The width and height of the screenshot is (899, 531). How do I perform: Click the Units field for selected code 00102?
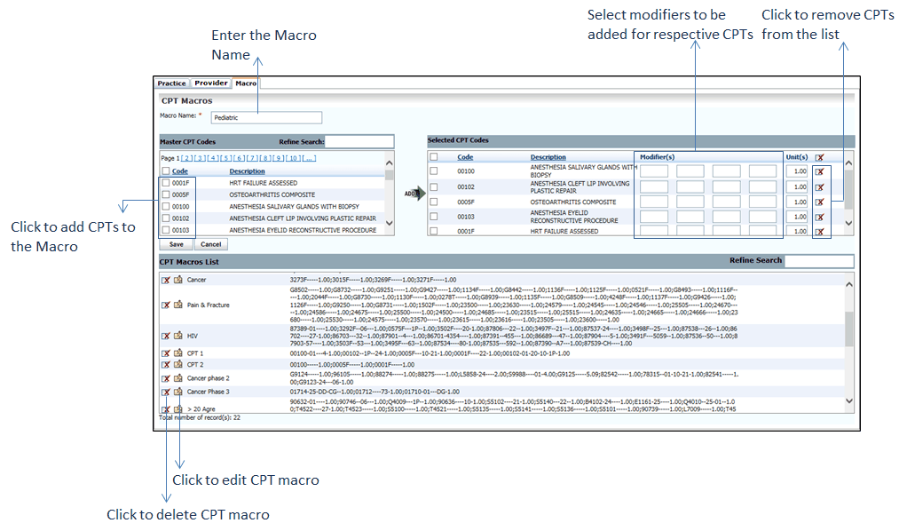[x=798, y=187]
